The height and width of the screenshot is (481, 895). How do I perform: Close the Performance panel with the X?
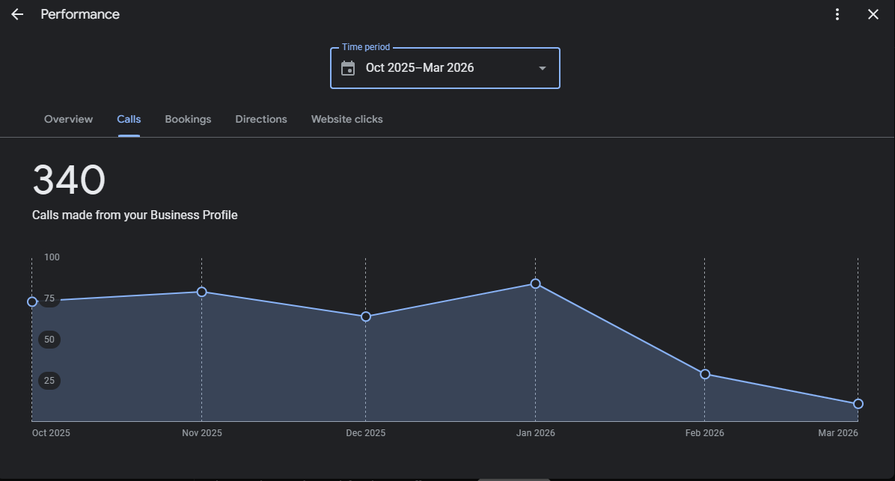pos(873,14)
